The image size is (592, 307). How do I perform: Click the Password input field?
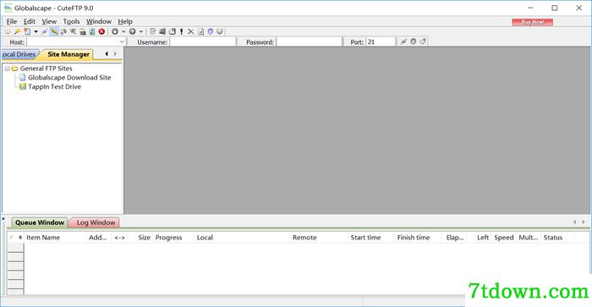[309, 42]
